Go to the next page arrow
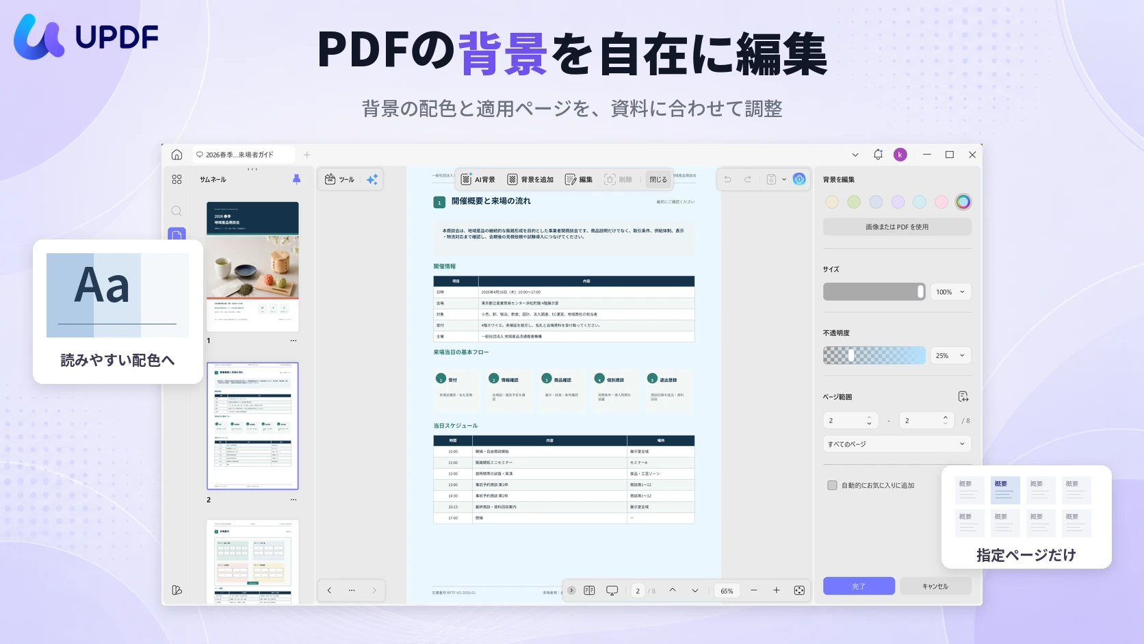Viewport: 1144px width, 644px height. point(695,590)
